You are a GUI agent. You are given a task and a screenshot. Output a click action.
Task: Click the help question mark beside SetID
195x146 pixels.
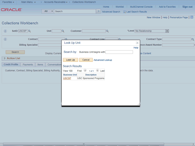click(x=5, y=31)
